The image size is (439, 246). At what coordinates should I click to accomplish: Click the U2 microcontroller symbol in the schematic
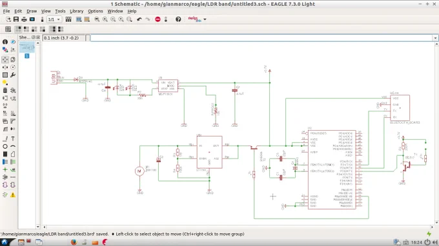pos(332,169)
